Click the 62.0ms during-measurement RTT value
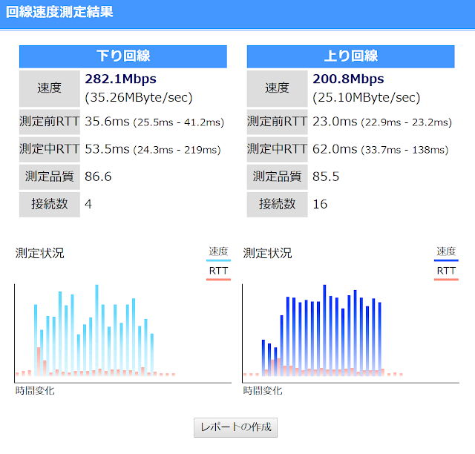The image size is (475, 454). 335,149
